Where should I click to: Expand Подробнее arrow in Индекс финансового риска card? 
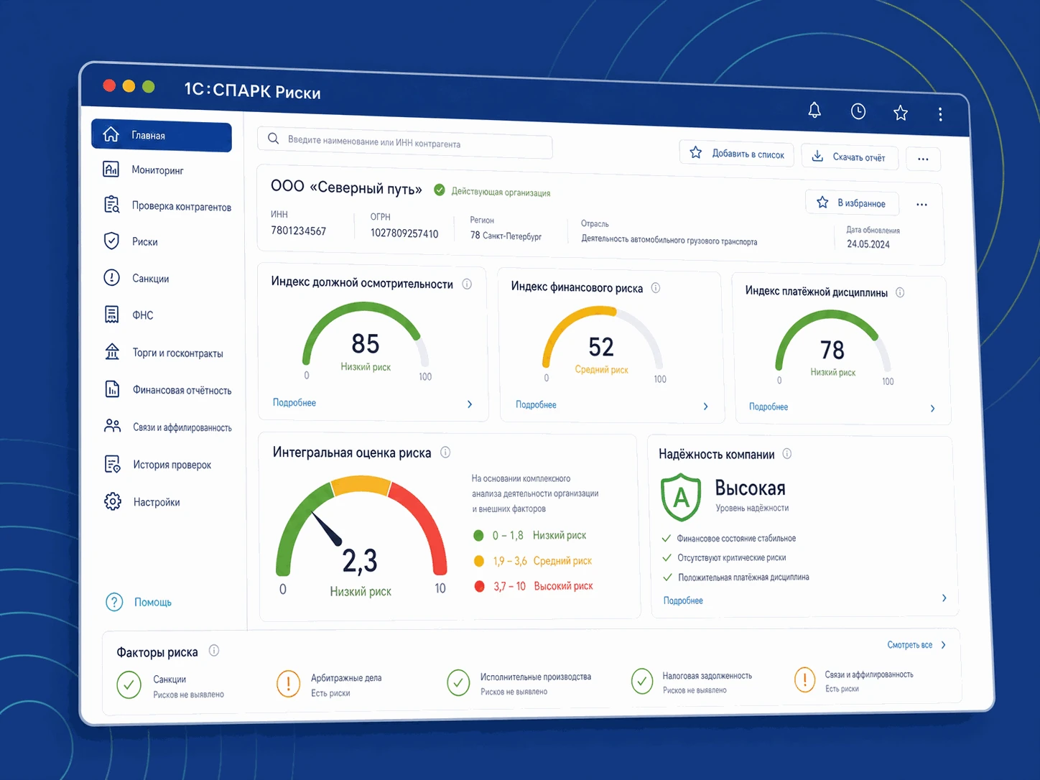tap(705, 407)
